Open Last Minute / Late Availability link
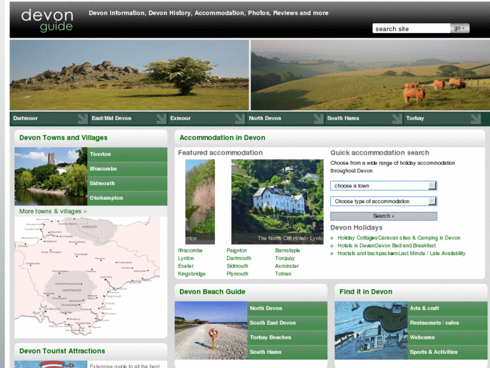The width and height of the screenshot is (490, 368). [432, 253]
